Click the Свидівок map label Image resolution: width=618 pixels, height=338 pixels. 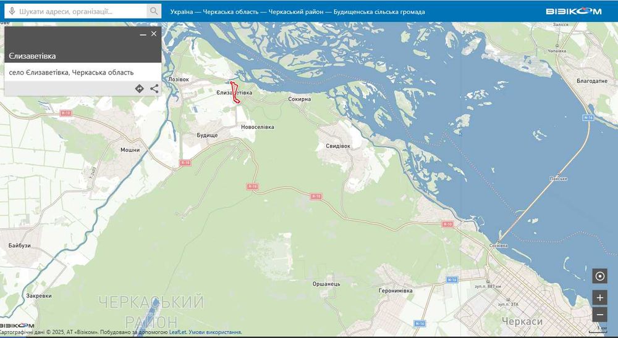click(x=338, y=146)
